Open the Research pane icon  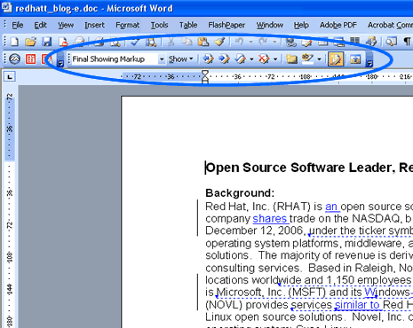(151, 42)
